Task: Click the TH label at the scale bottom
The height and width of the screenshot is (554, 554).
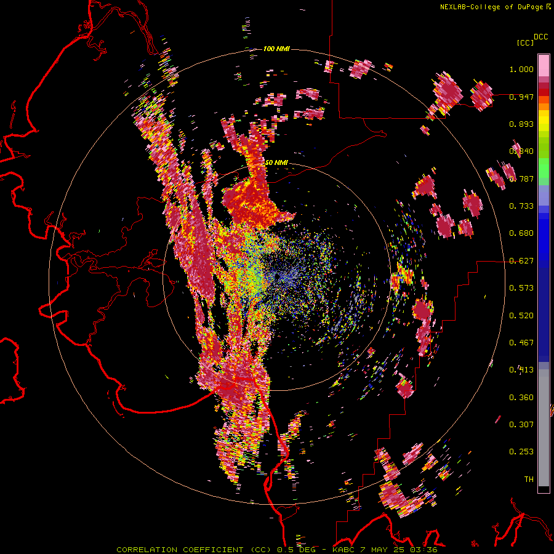Action: point(529,480)
